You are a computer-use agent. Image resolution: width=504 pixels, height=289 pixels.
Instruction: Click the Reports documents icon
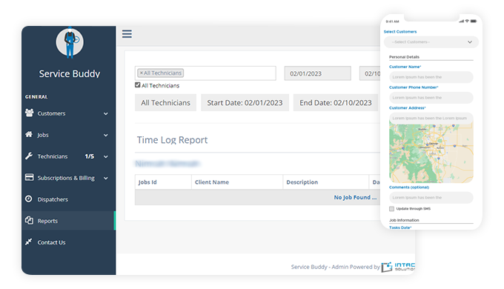pos(29,220)
